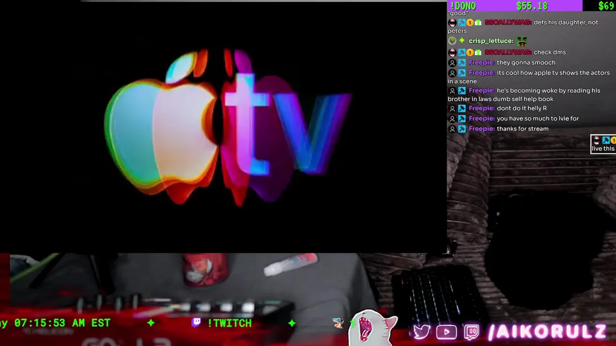This screenshot has height=346, width=616.
Task: Click the neon Twitter bird icon
Action: pyautogui.click(x=422, y=332)
